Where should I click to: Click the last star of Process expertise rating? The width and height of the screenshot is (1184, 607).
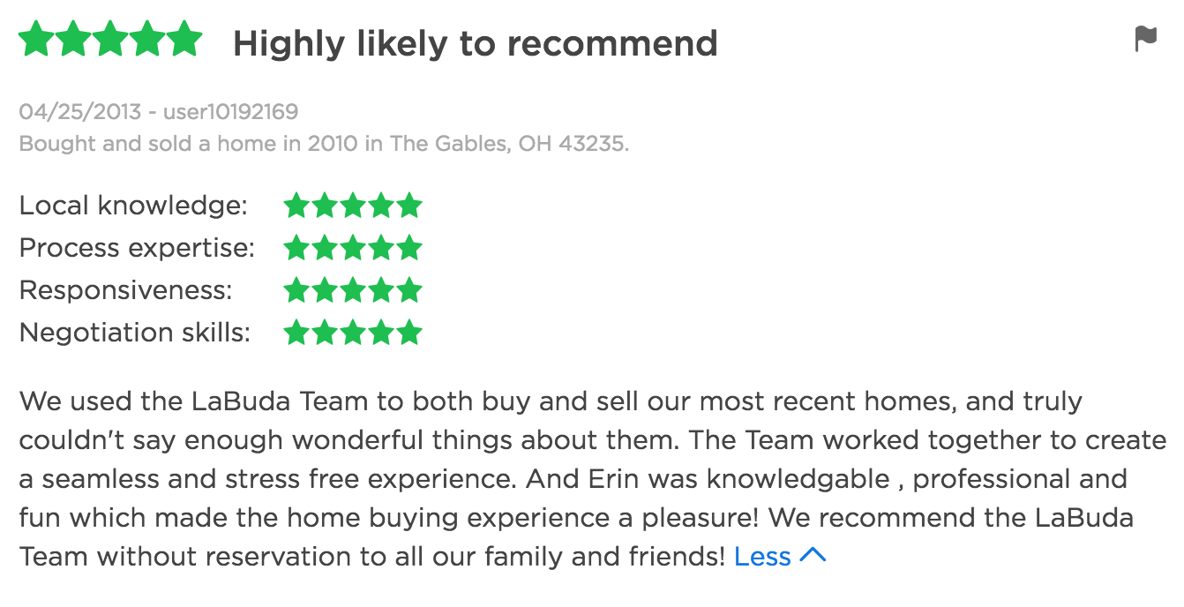pyautogui.click(x=409, y=248)
